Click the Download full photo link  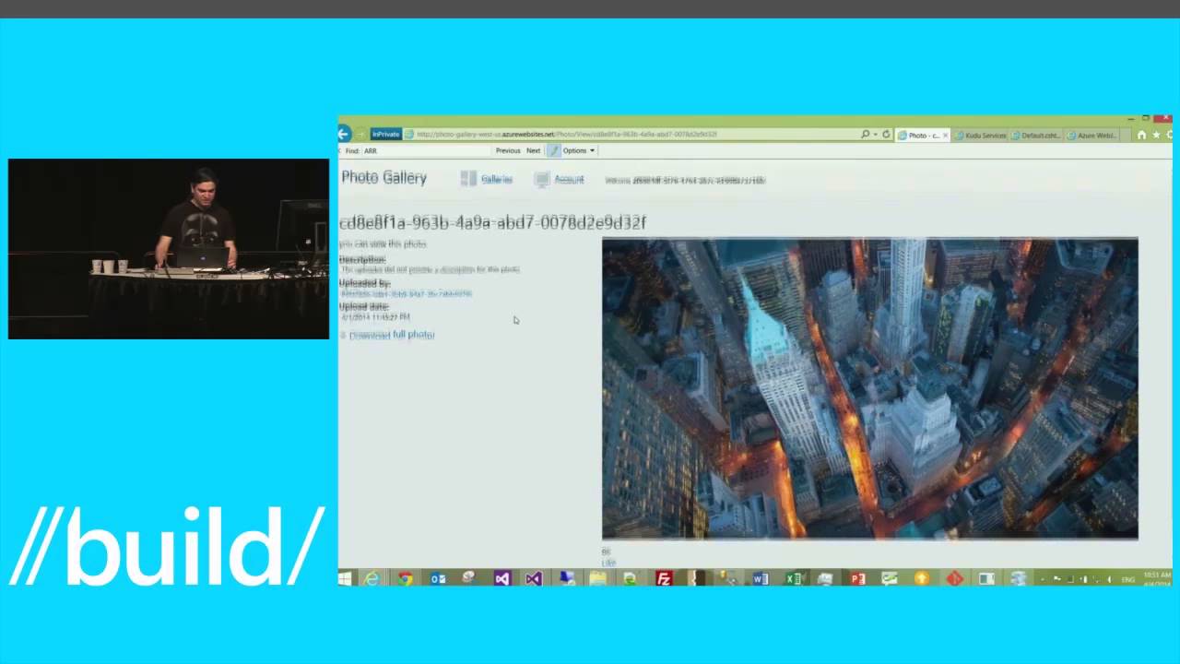pyautogui.click(x=391, y=335)
